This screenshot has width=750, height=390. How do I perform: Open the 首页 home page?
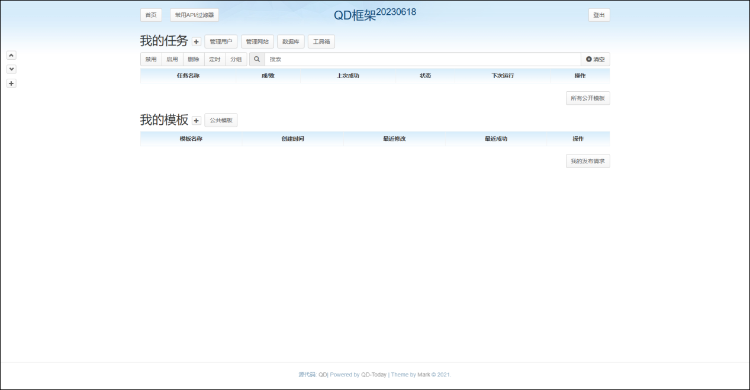pyautogui.click(x=151, y=15)
